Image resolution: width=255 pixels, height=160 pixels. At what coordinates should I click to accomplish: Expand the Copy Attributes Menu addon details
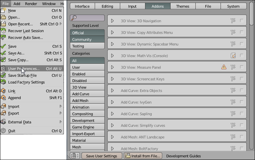tap(112, 33)
